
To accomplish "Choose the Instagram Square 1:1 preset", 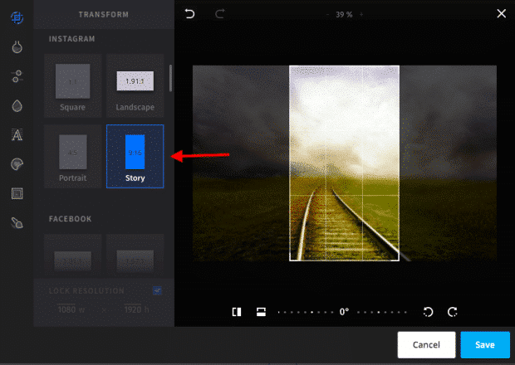I will click(72, 85).
